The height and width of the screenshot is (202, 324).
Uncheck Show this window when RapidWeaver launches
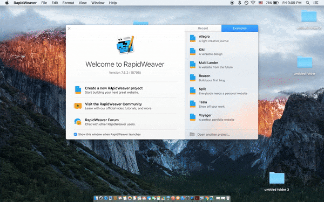(76, 134)
